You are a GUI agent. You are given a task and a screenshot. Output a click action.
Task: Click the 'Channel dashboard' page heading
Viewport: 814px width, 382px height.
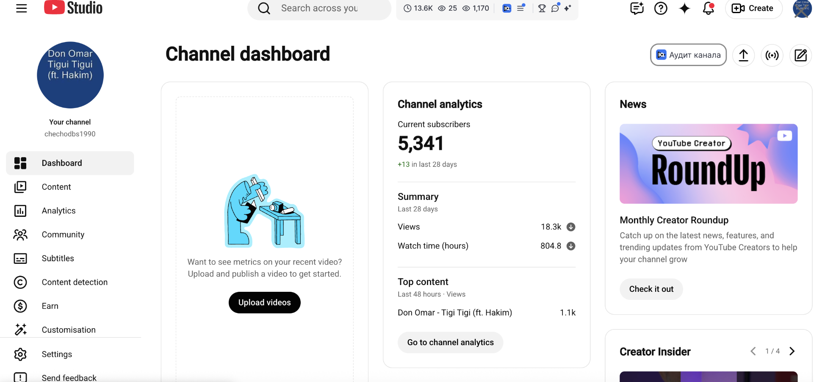248,54
